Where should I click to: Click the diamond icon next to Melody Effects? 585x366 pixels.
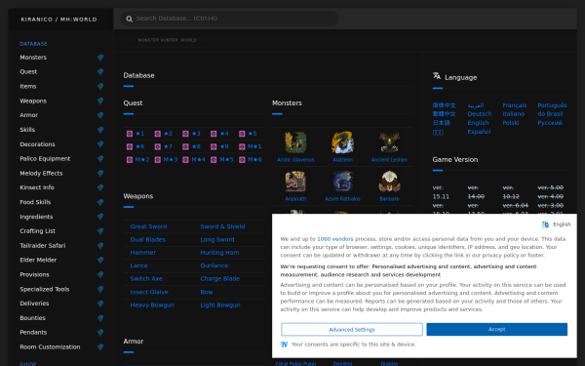click(100, 174)
